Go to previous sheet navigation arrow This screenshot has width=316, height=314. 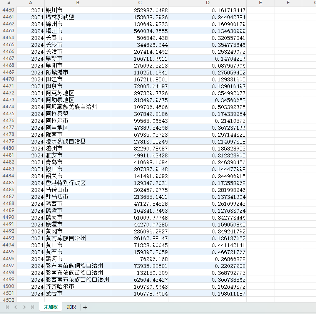point(16,307)
